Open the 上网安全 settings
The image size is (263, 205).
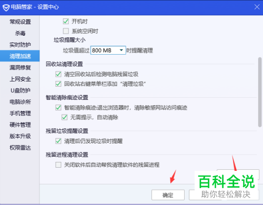(x=20, y=79)
